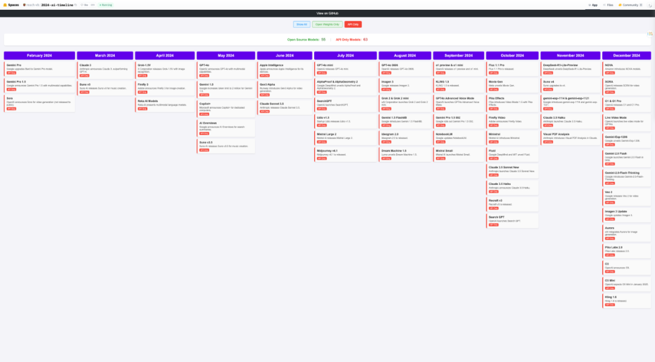
Task: Click the March 2024 column header
Action: (105, 55)
